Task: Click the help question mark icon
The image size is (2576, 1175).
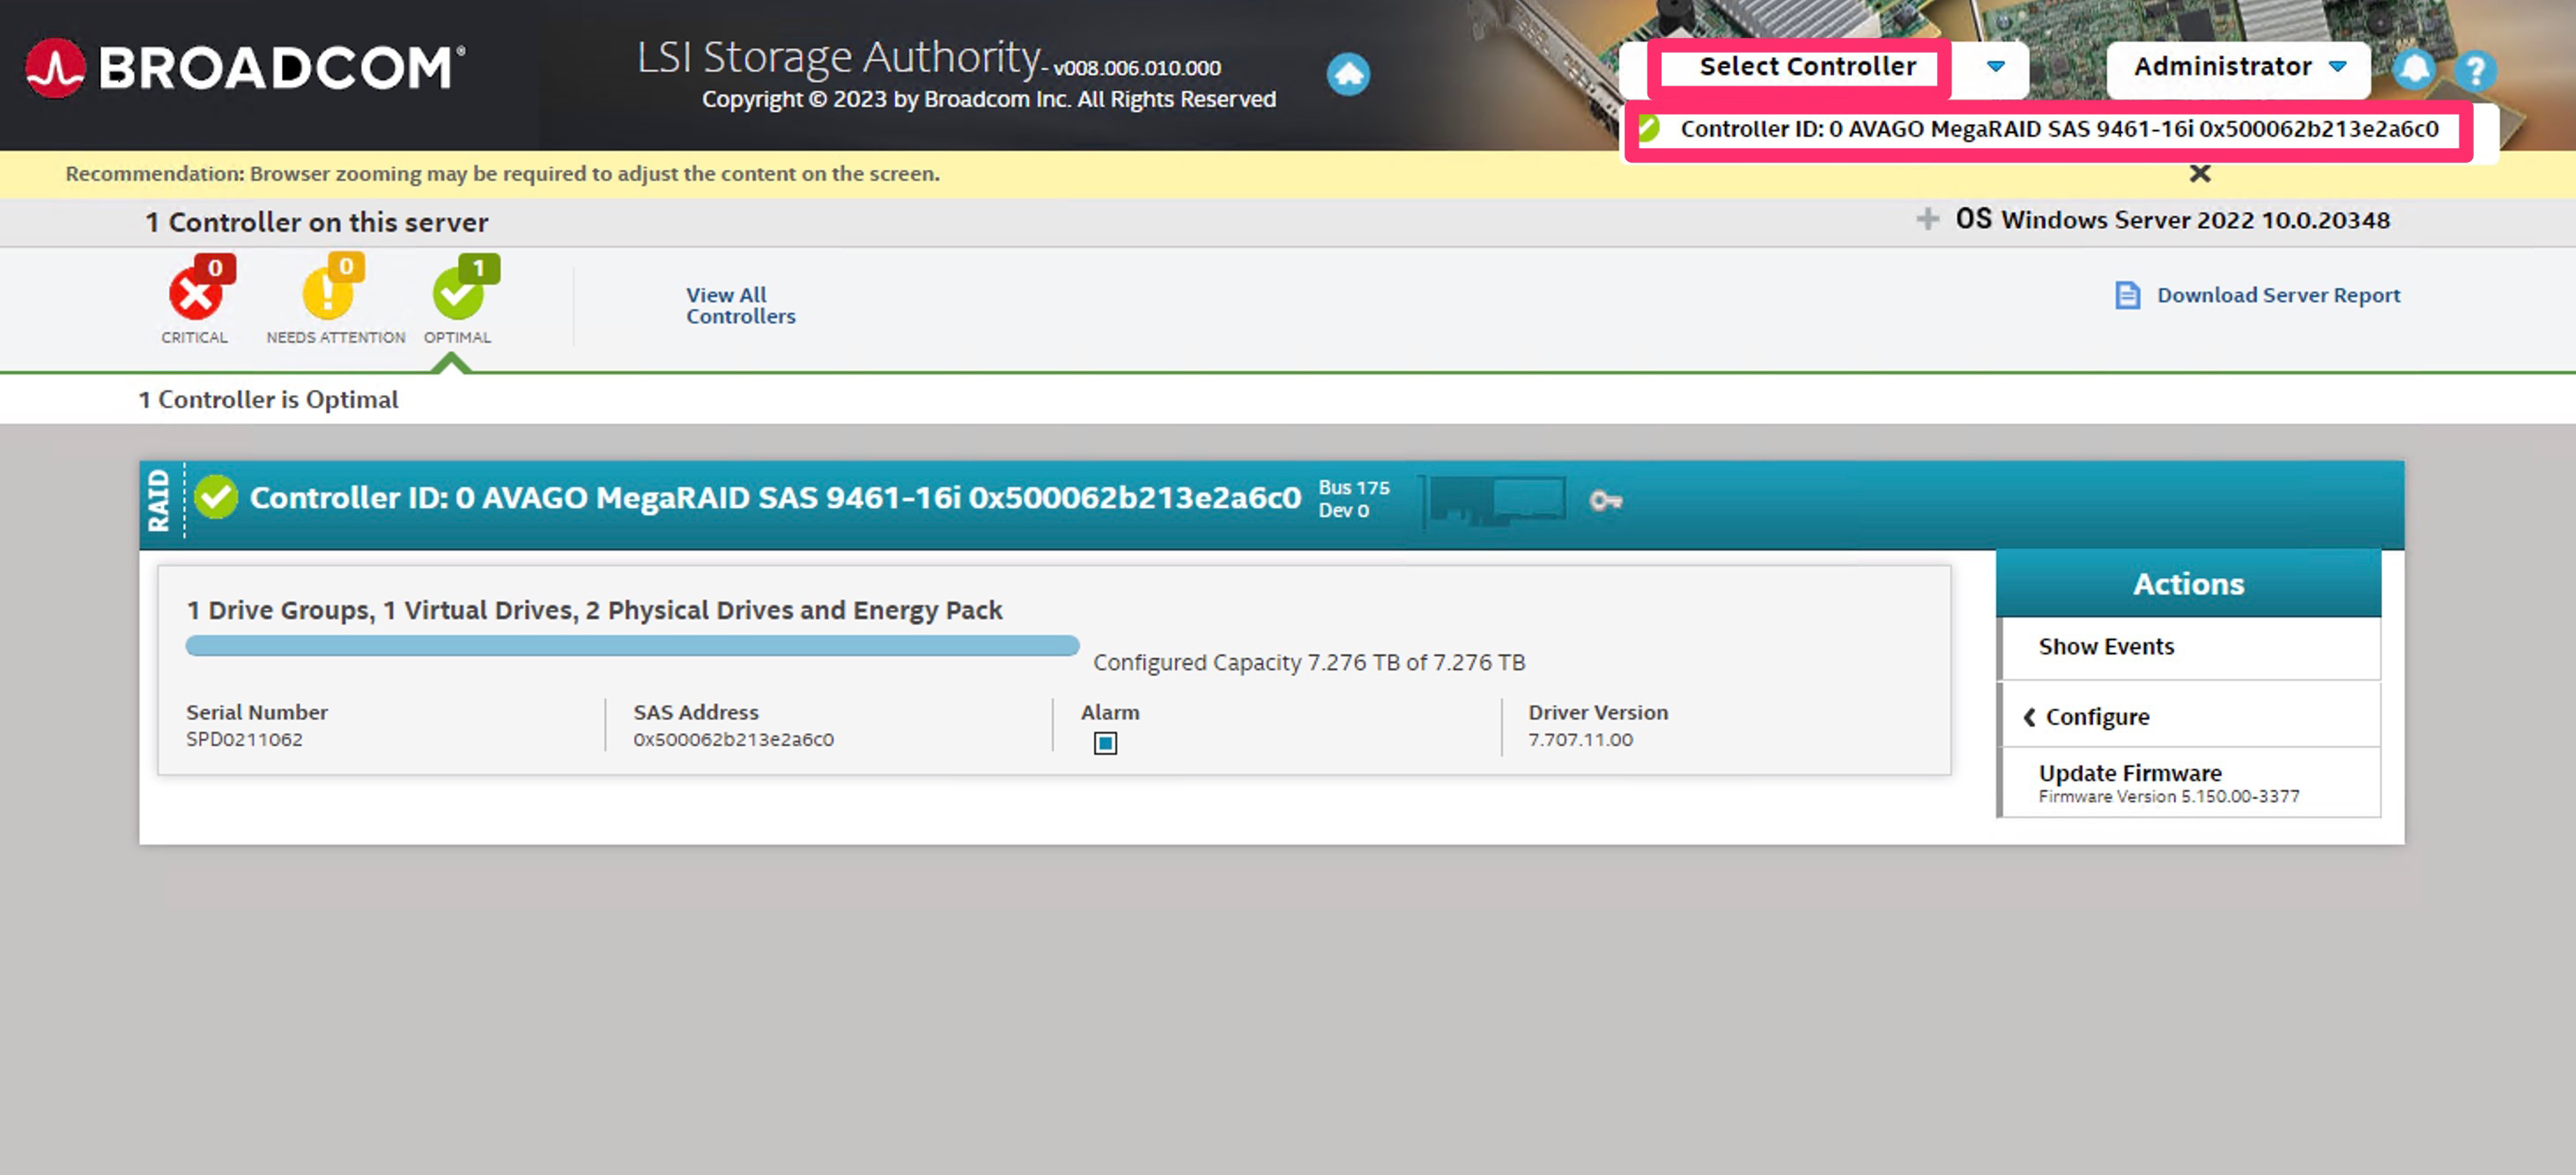Action: (2474, 71)
